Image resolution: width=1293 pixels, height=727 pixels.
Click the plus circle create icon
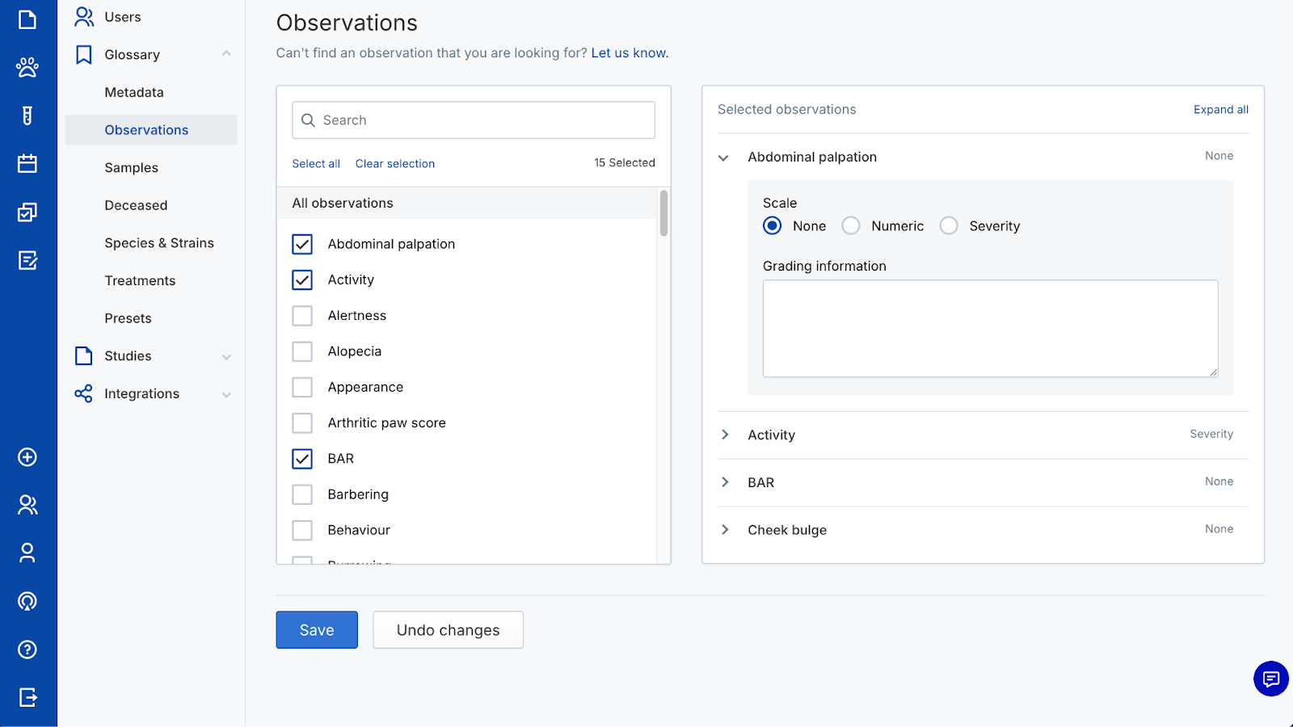tap(27, 457)
